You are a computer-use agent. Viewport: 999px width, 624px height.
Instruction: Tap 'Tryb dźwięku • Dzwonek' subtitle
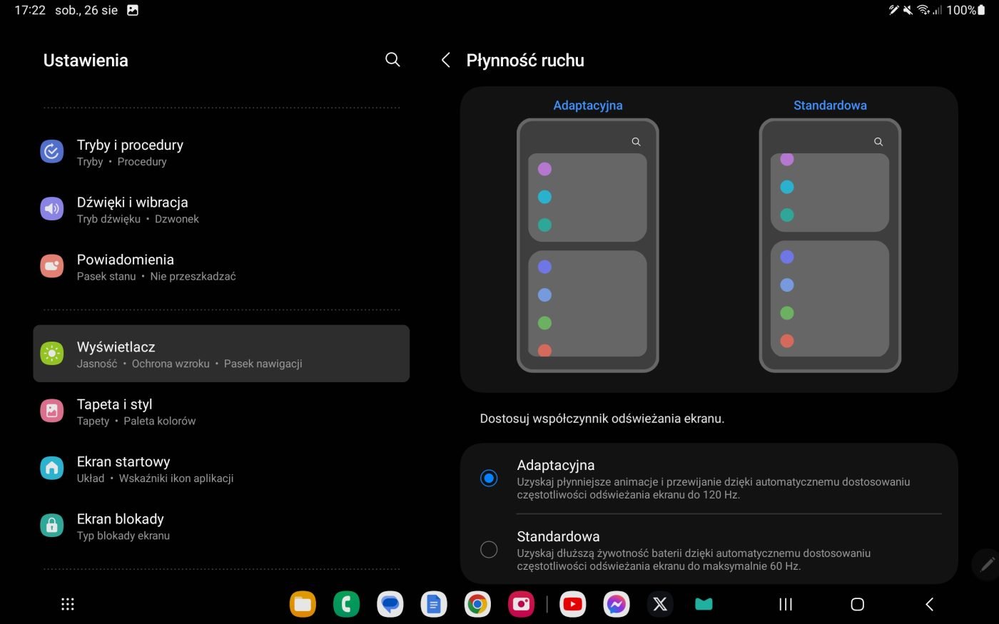[138, 219]
